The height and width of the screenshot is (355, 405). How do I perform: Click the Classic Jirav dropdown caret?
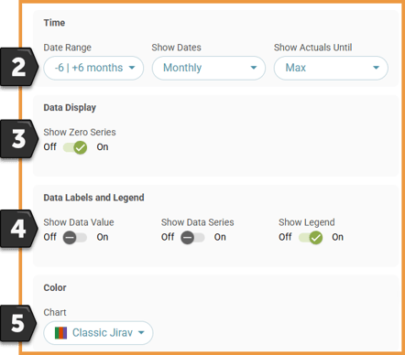coord(141,333)
